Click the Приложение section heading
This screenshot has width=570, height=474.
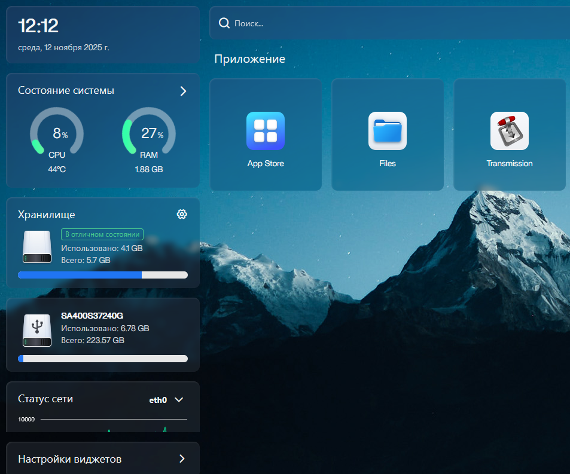pos(250,59)
